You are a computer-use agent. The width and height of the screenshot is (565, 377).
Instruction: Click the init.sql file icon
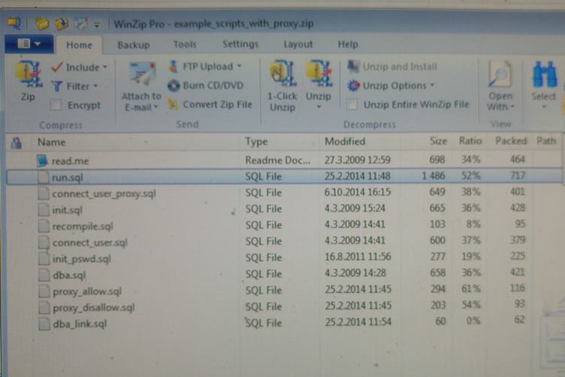coord(44,210)
